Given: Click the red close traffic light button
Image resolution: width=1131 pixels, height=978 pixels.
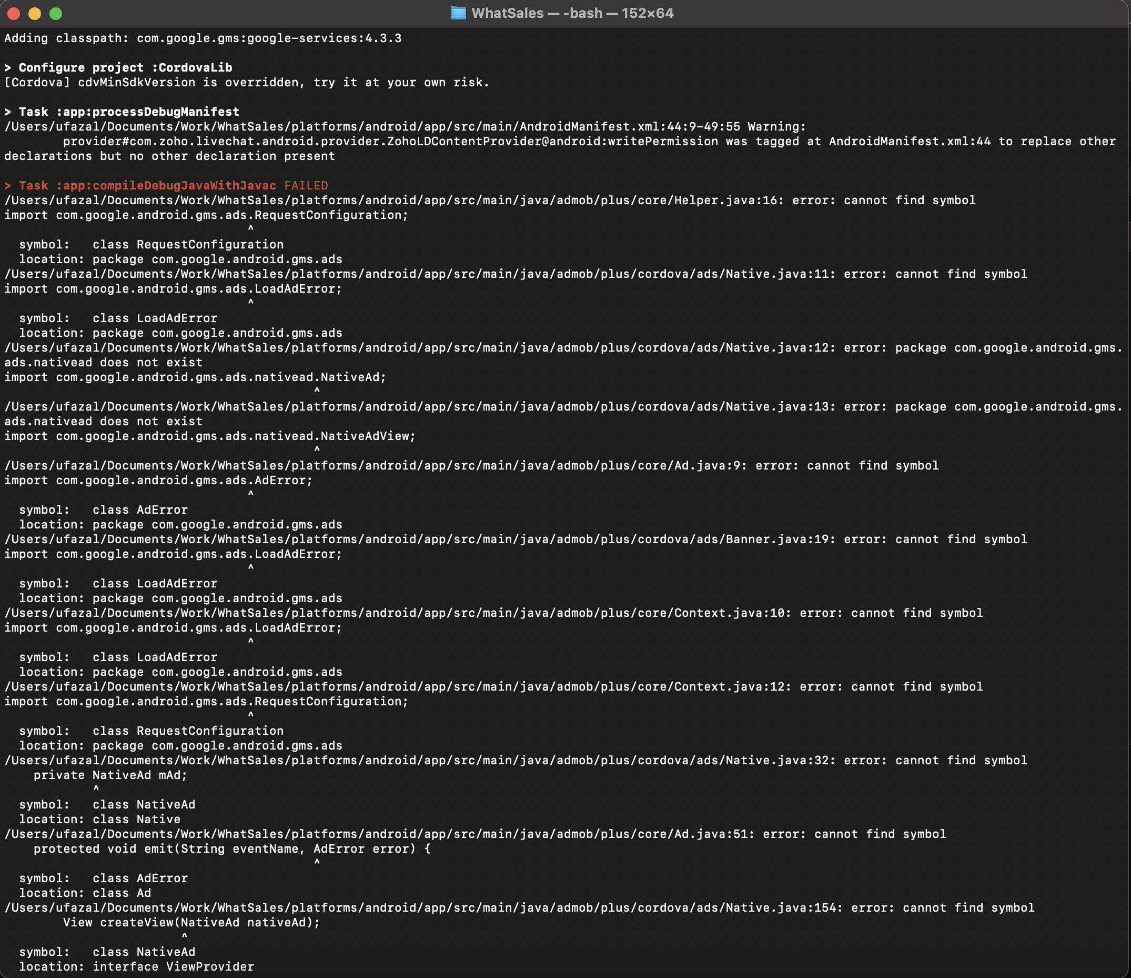Looking at the screenshot, I should [13, 13].
